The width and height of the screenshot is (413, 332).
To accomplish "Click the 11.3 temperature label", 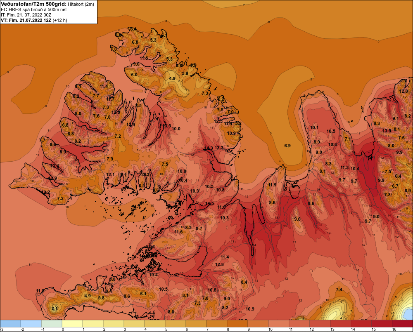I will tap(344, 167).
